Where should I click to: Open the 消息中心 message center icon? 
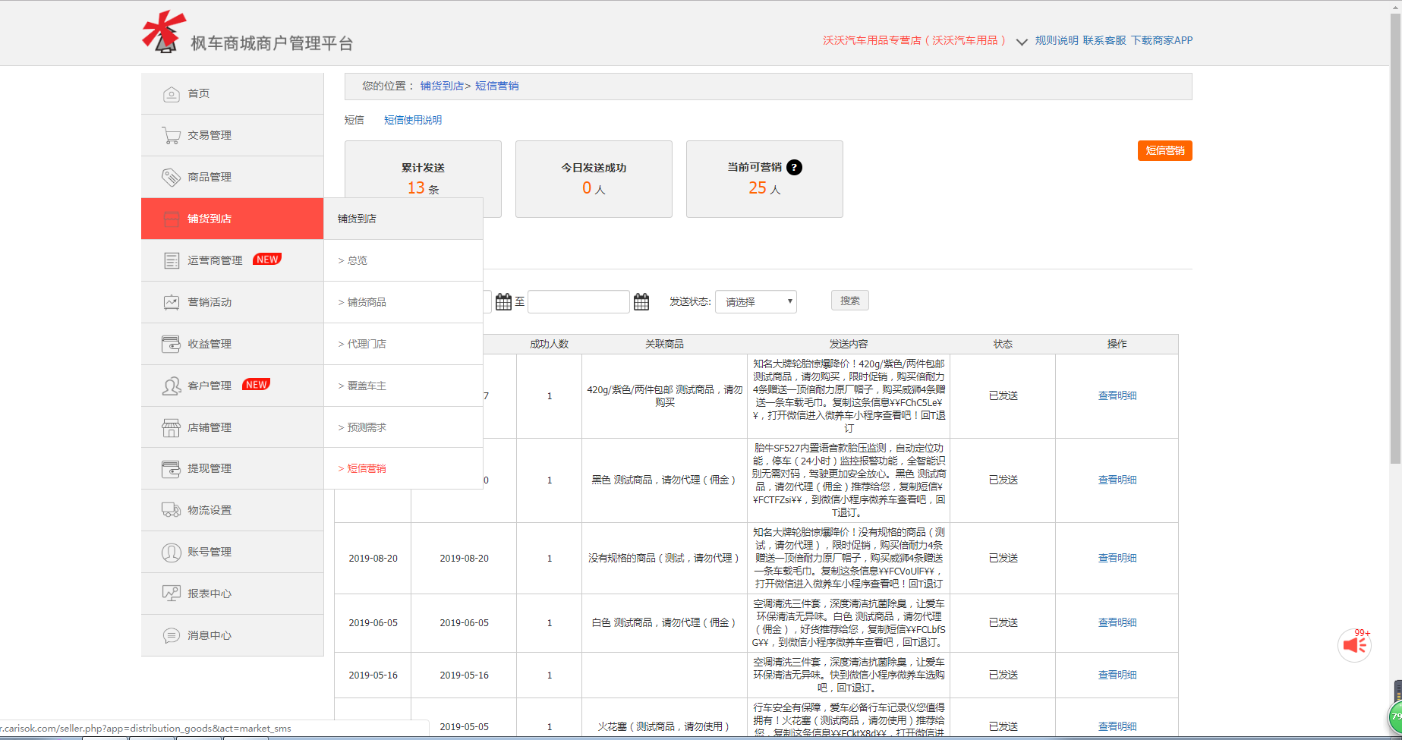[x=171, y=635]
